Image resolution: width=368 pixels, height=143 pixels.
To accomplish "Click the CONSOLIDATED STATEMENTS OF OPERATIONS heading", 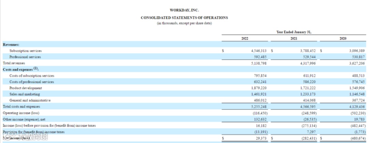I will tap(184, 18).
